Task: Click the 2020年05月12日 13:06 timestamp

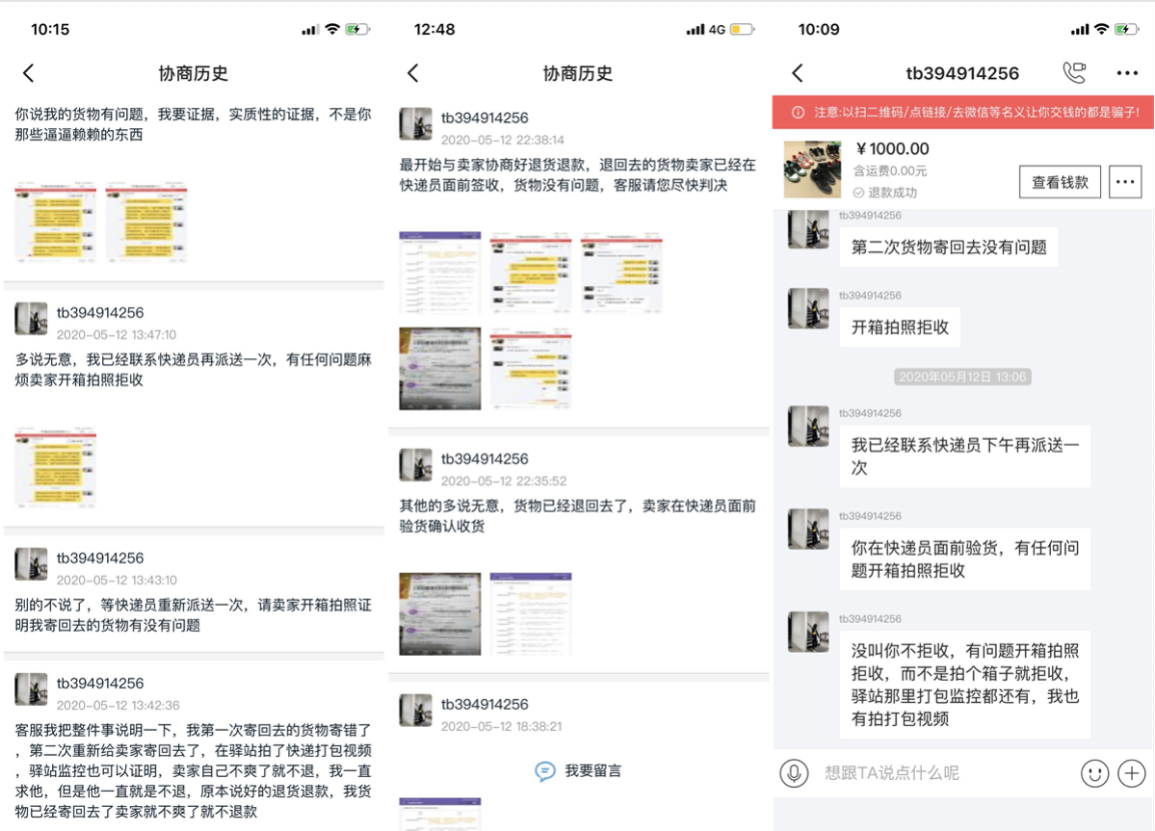Action: click(962, 377)
